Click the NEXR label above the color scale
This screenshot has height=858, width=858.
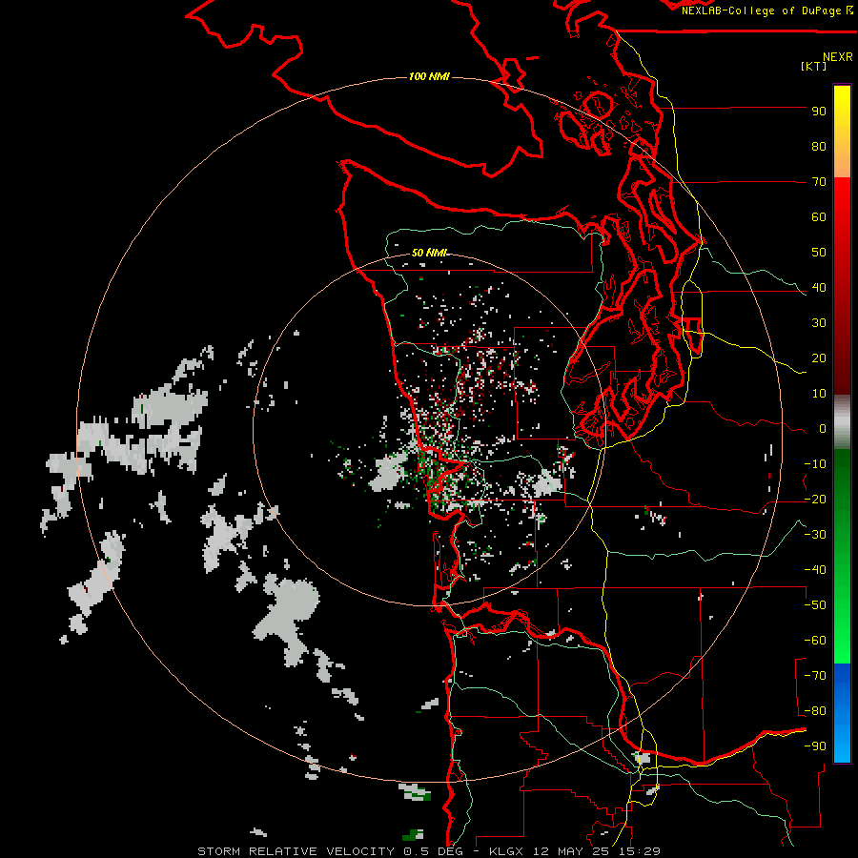[x=837, y=57]
